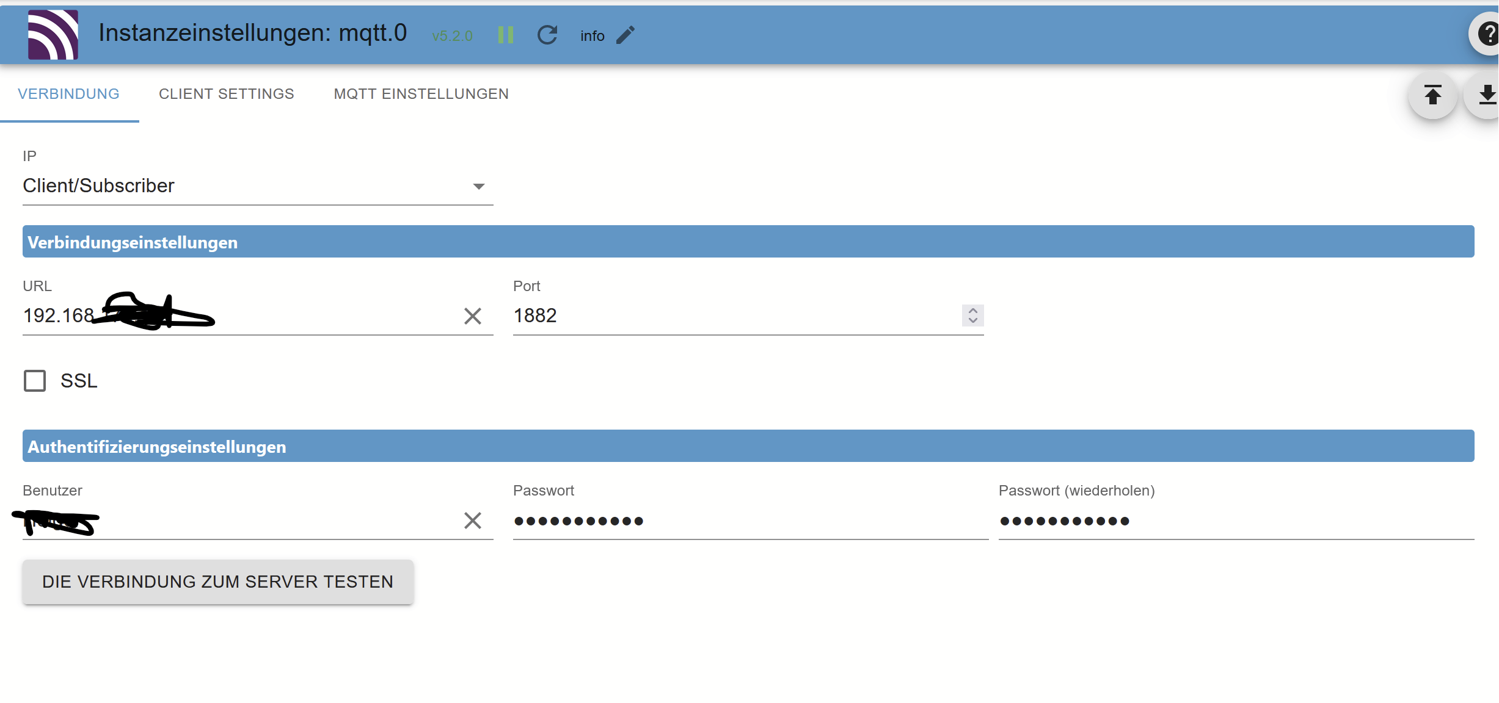Click the pencil edit icon
The image size is (1499, 703).
(625, 35)
